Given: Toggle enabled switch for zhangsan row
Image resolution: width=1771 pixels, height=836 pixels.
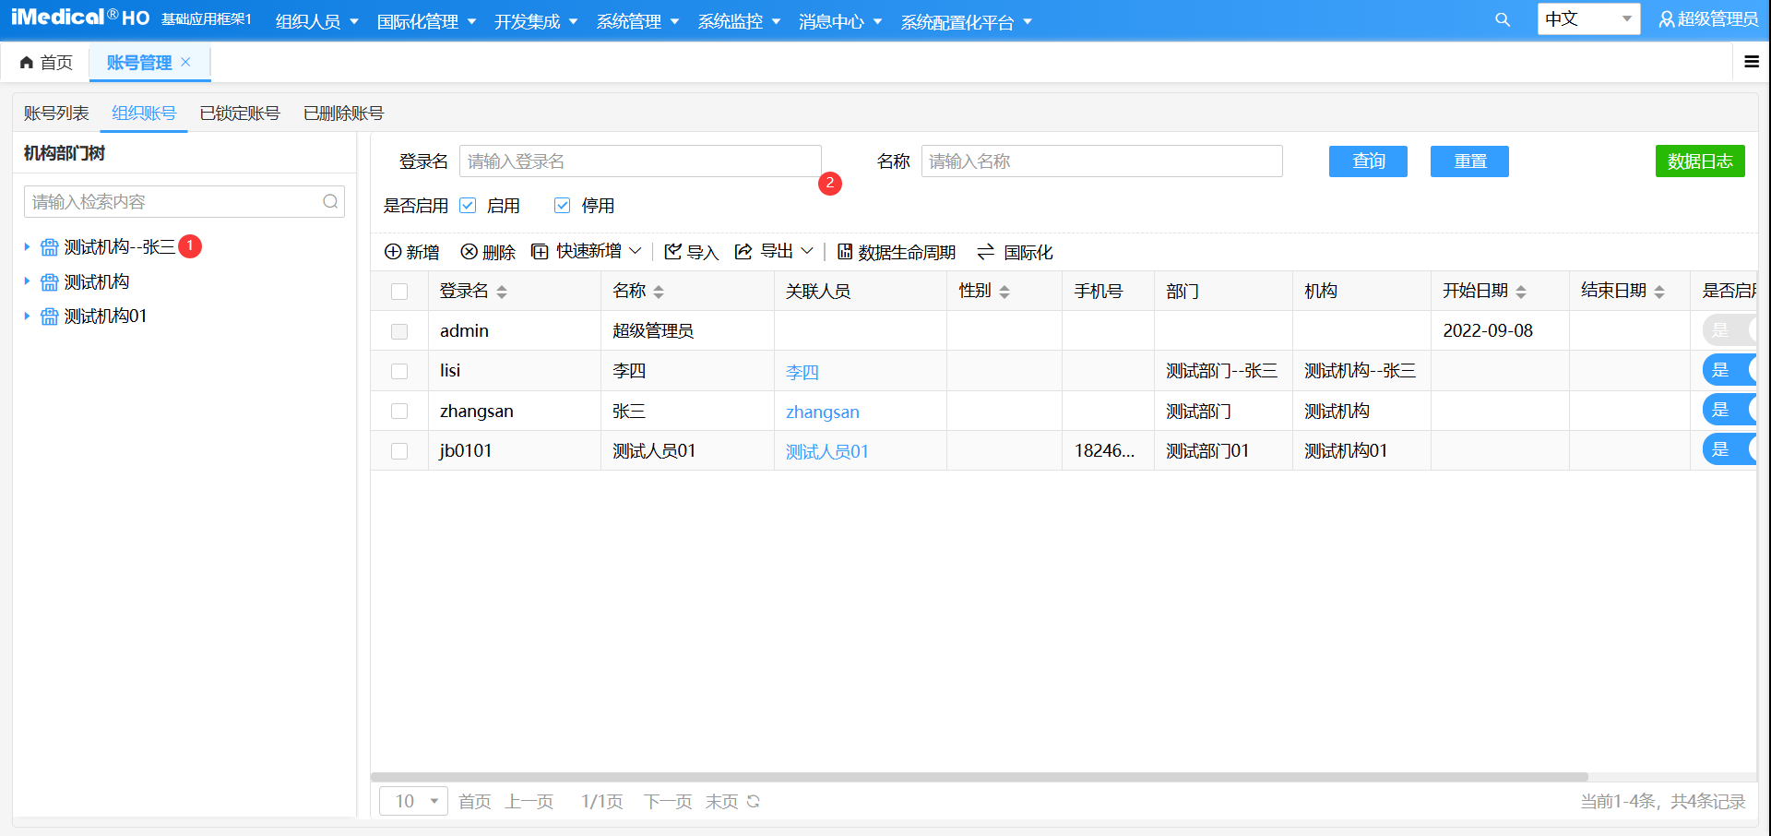Looking at the screenshot, I should 1729,410.
